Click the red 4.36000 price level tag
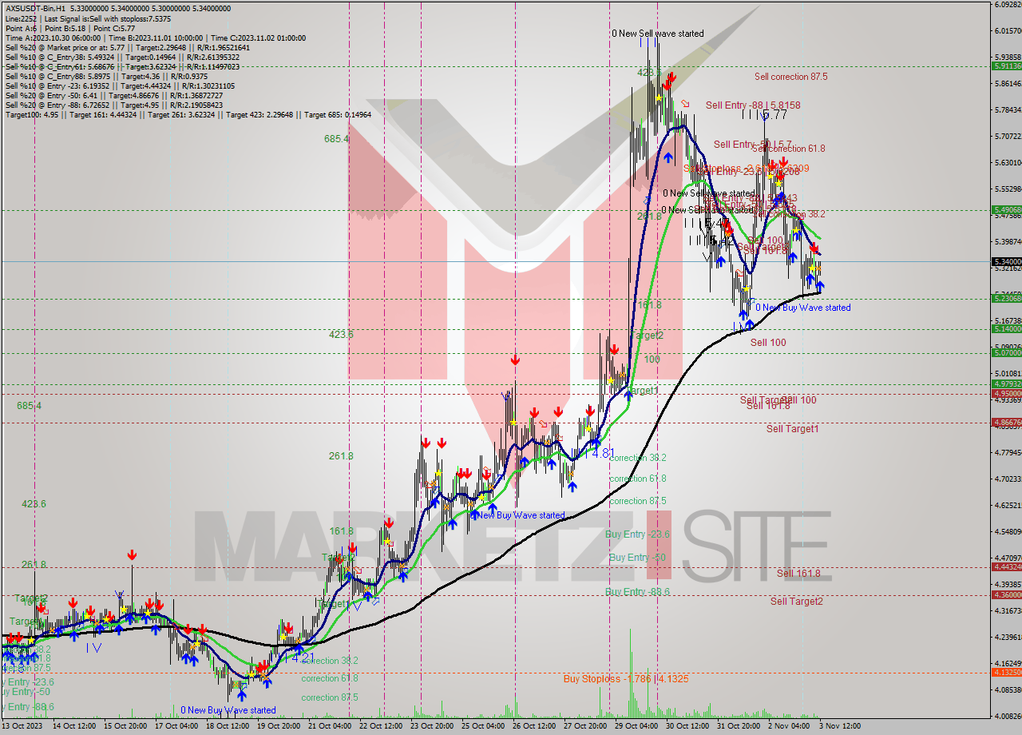The width and height of the screenshot is (1022, 735). click(x=1006, y=594)
